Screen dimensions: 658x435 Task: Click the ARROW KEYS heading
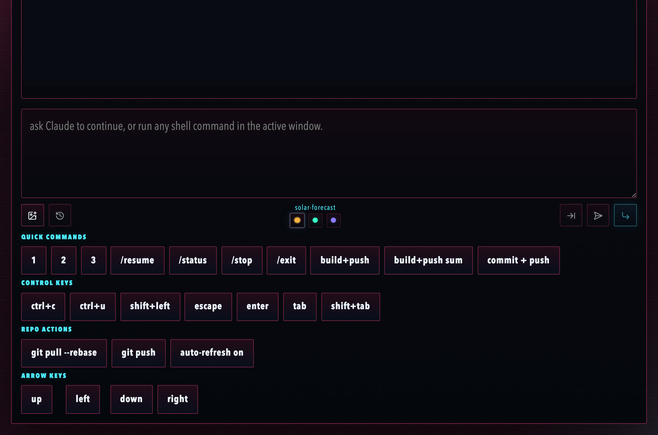tap(44, 376)
